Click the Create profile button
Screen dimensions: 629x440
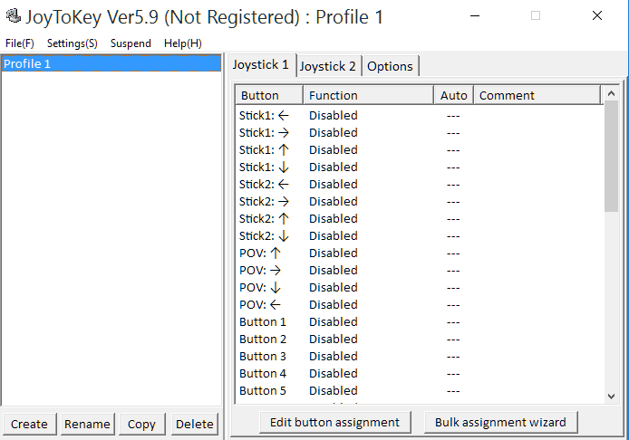click(x=29, y=424)
